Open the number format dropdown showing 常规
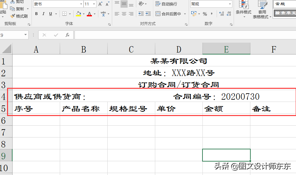 pos(230,4)
